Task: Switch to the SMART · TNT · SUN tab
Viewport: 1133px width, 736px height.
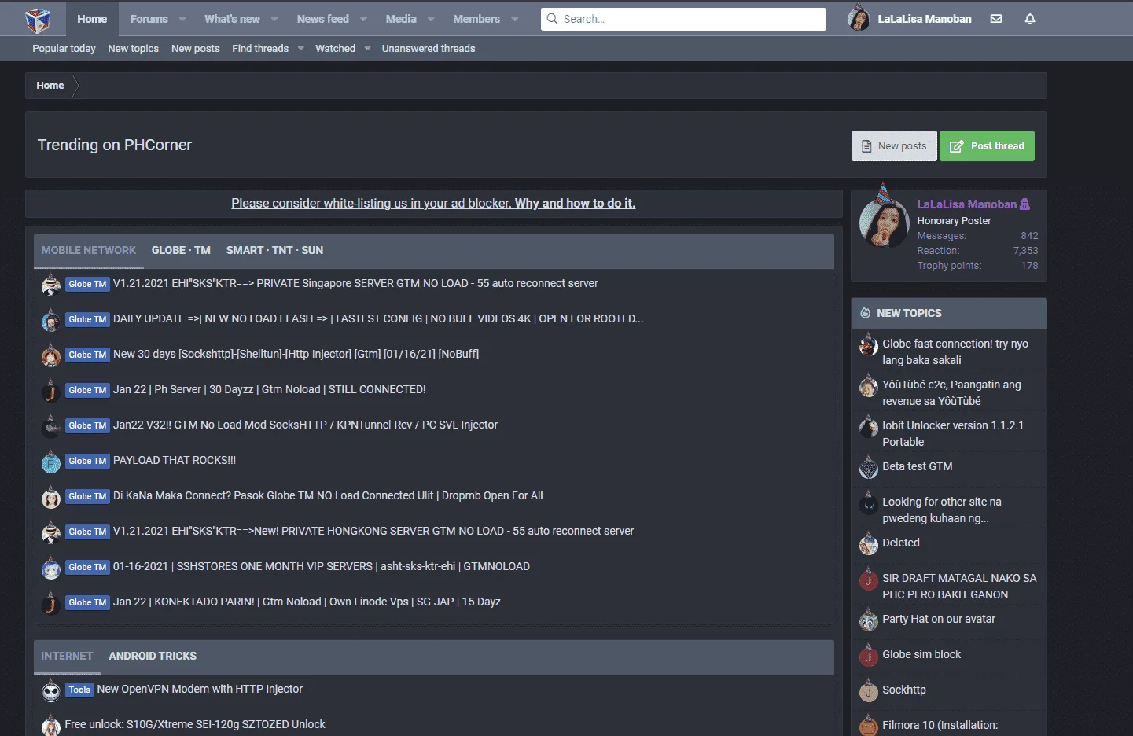Action: [x=274, y=250]
